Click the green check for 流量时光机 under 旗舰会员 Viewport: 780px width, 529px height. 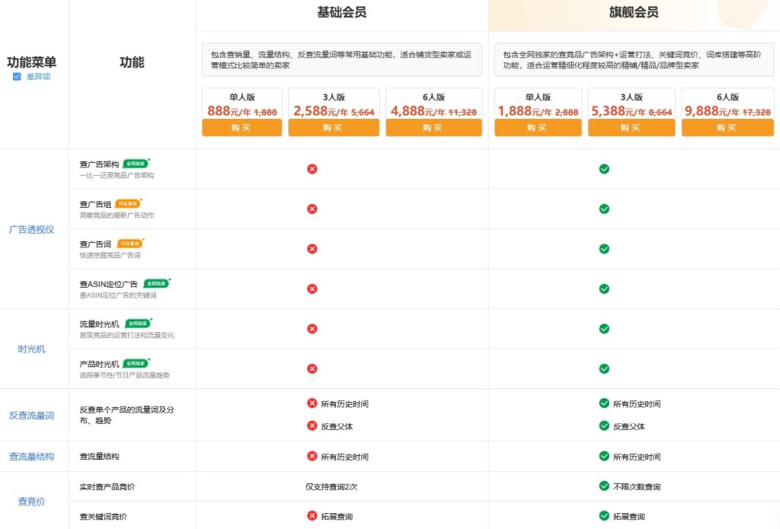point(604,329)
